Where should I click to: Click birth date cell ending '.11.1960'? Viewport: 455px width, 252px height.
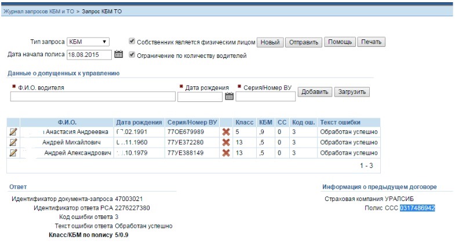pyautogui.click(x=132, y=143)
